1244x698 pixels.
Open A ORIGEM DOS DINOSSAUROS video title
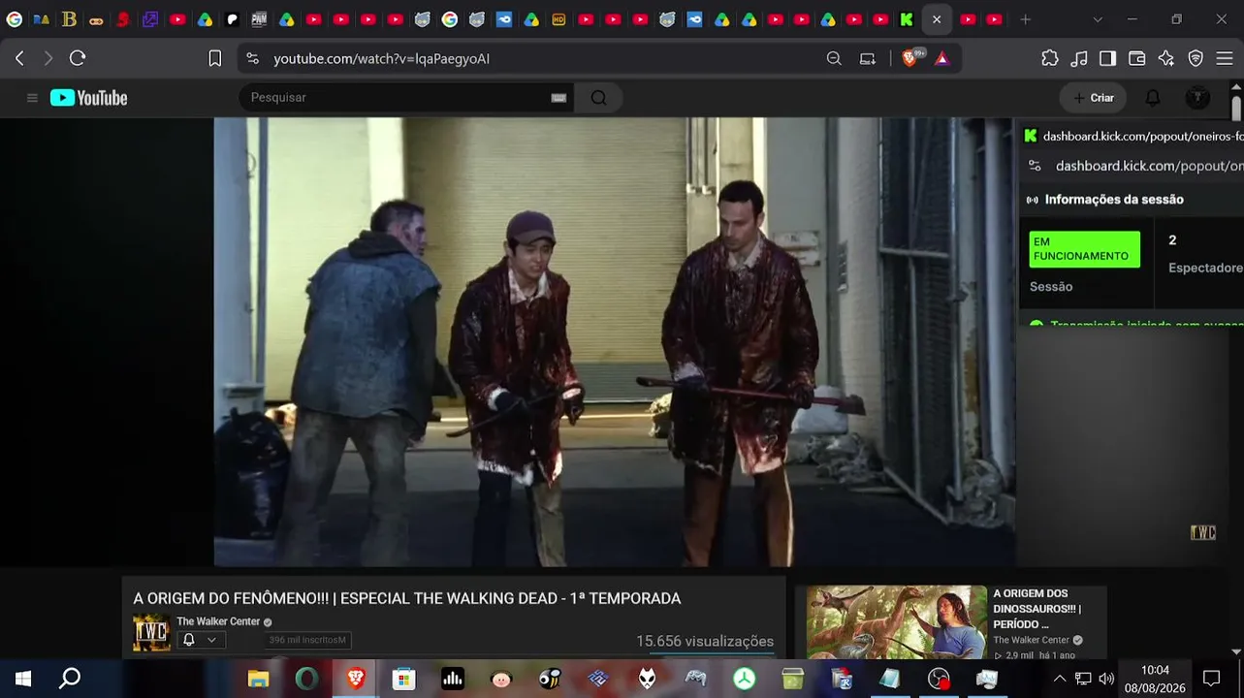click(x=1037, y=609)
